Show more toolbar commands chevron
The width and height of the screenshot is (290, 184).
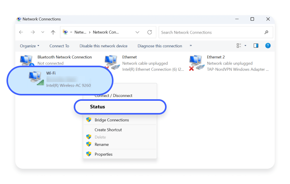[191, 45]
